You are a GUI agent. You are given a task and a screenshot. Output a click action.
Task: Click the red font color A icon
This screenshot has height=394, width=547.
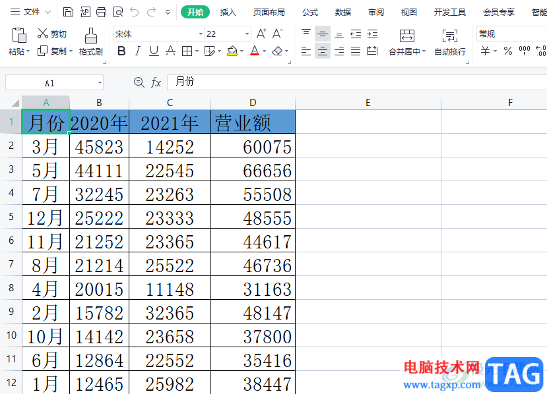point(255,51)
